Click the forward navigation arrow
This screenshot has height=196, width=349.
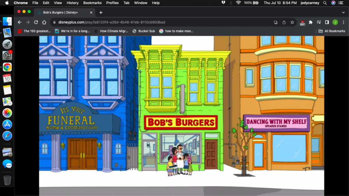[x=28, y=22]
